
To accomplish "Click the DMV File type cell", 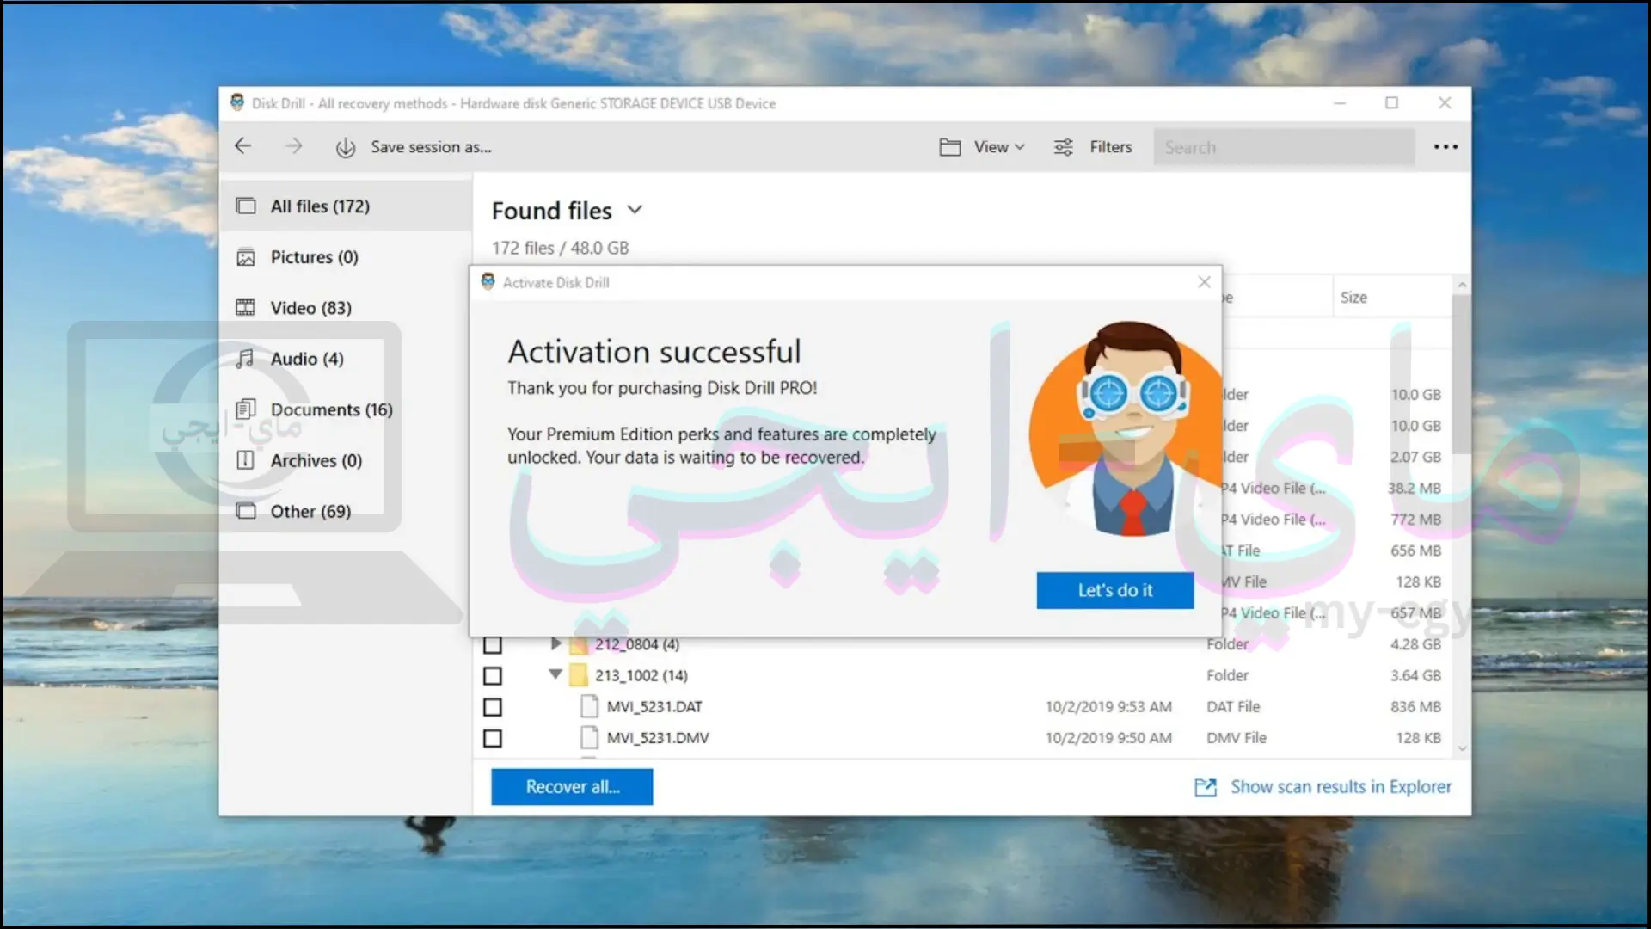I will coord(1237,737).
